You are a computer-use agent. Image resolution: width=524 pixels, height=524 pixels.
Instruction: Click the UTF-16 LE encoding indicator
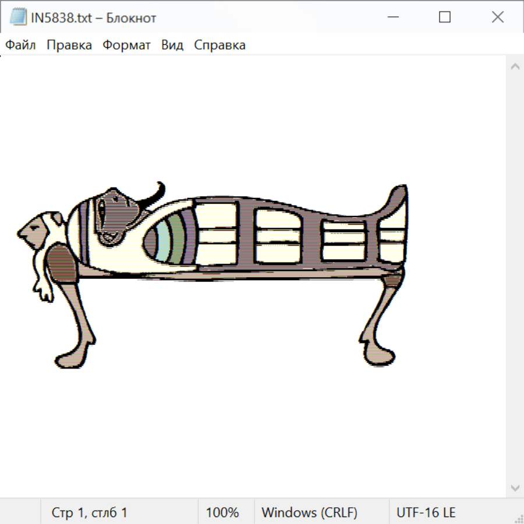pyautogui.click(x=426, y=513)
